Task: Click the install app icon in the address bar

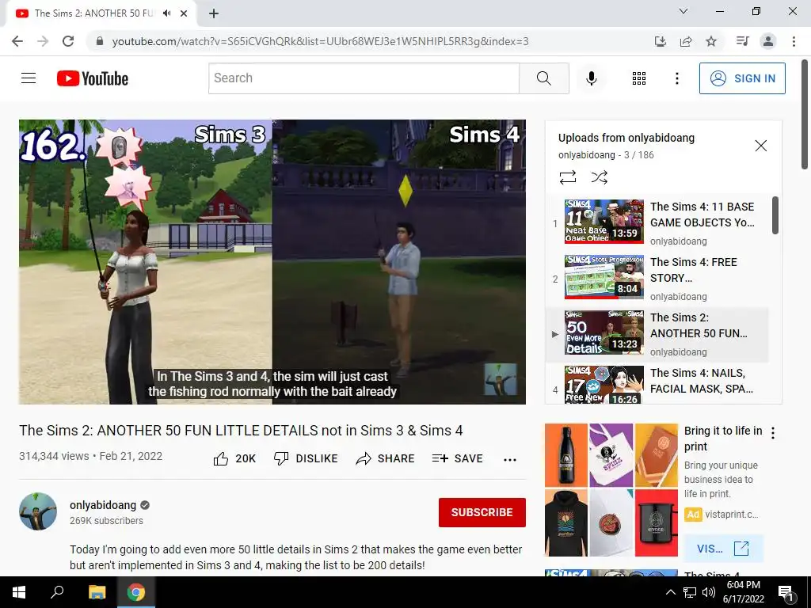Action: [x=661, y=41]
